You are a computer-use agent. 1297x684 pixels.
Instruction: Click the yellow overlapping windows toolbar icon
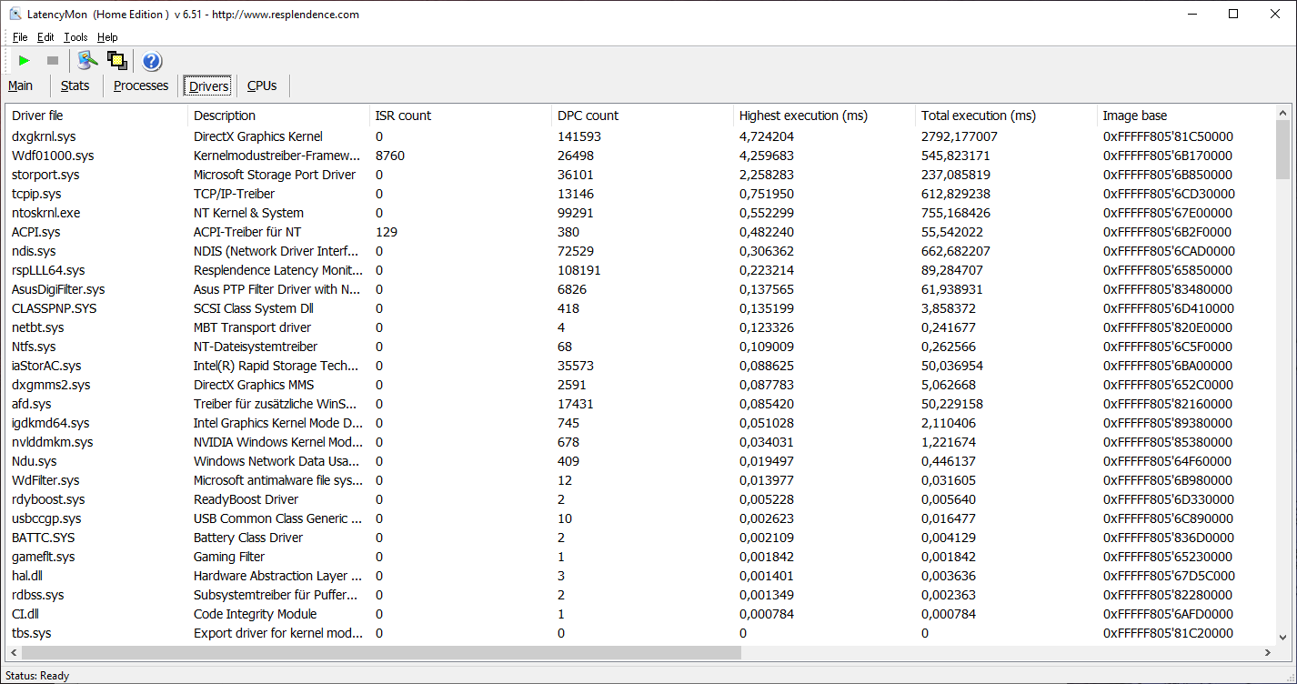pos(116,61)
